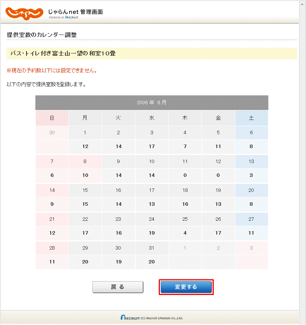Image resolution: width=306 pixels, height=325 pixels.
Task: Click the red ※現在の予約数 warning text
Action: [52, 71]
